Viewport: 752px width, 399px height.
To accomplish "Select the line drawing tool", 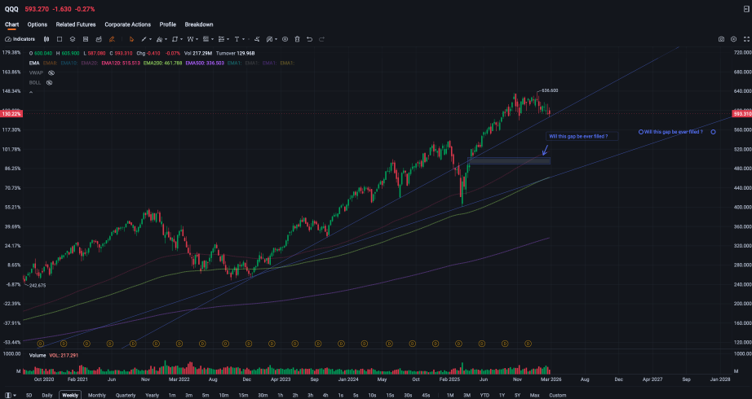I will tap(144, 39).
